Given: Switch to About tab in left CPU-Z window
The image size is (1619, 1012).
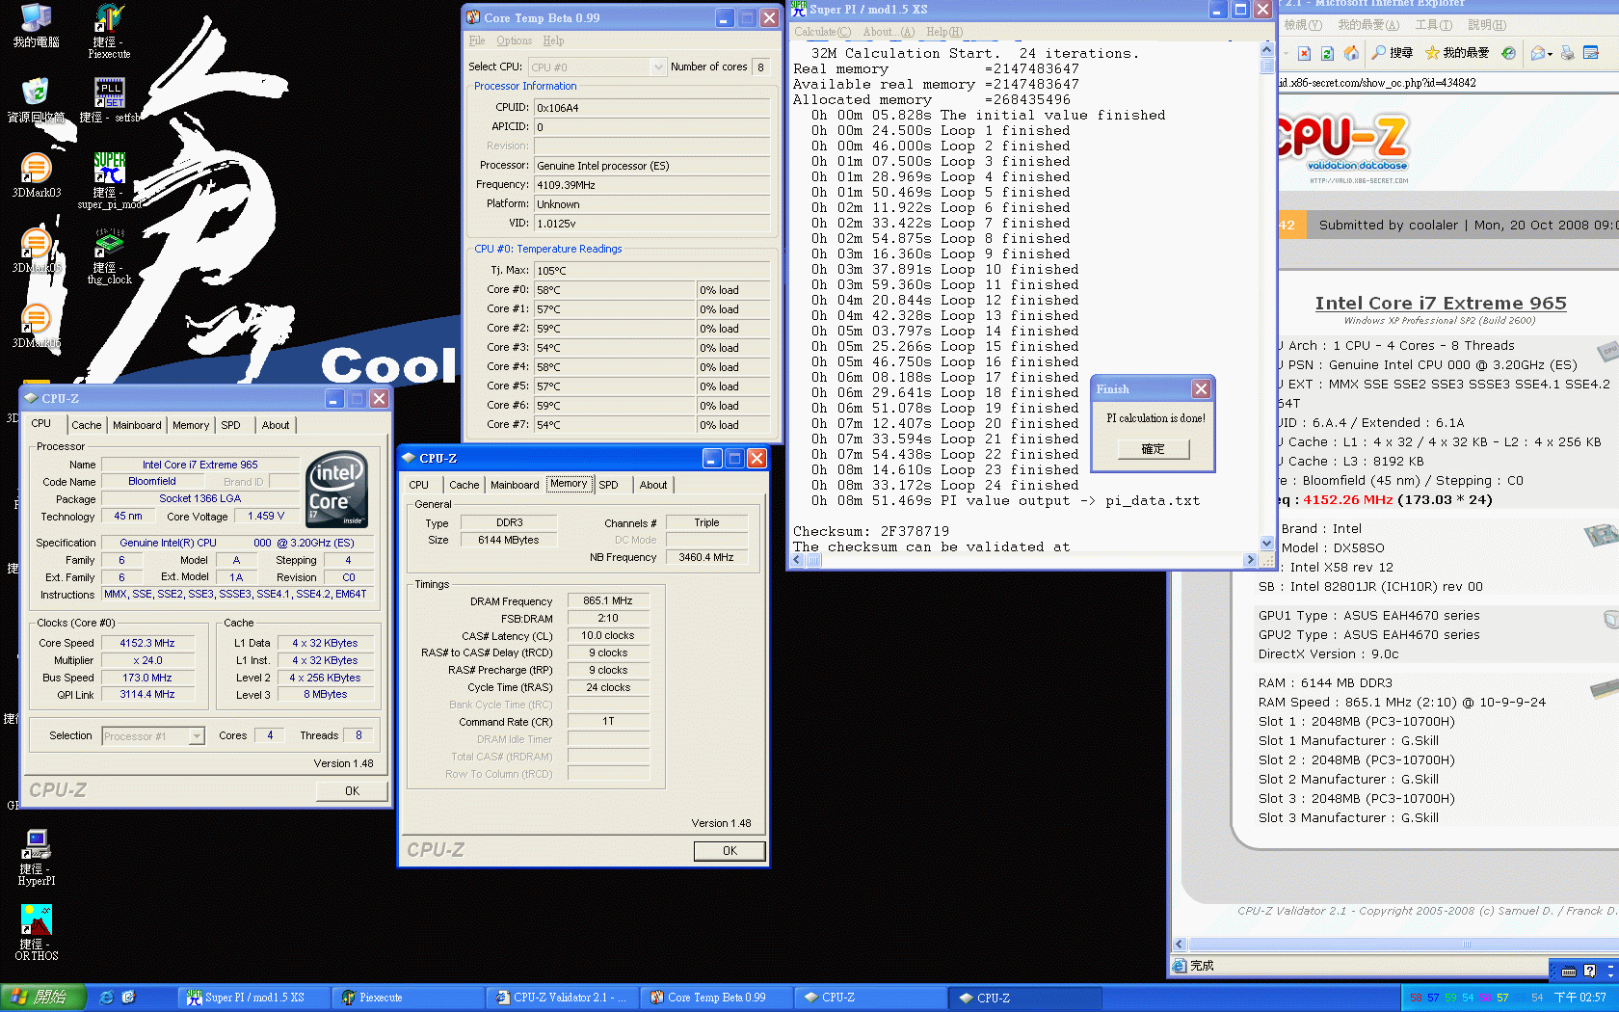Looking at the screenshot, I should pyautogui.click(x=276, y=425).
